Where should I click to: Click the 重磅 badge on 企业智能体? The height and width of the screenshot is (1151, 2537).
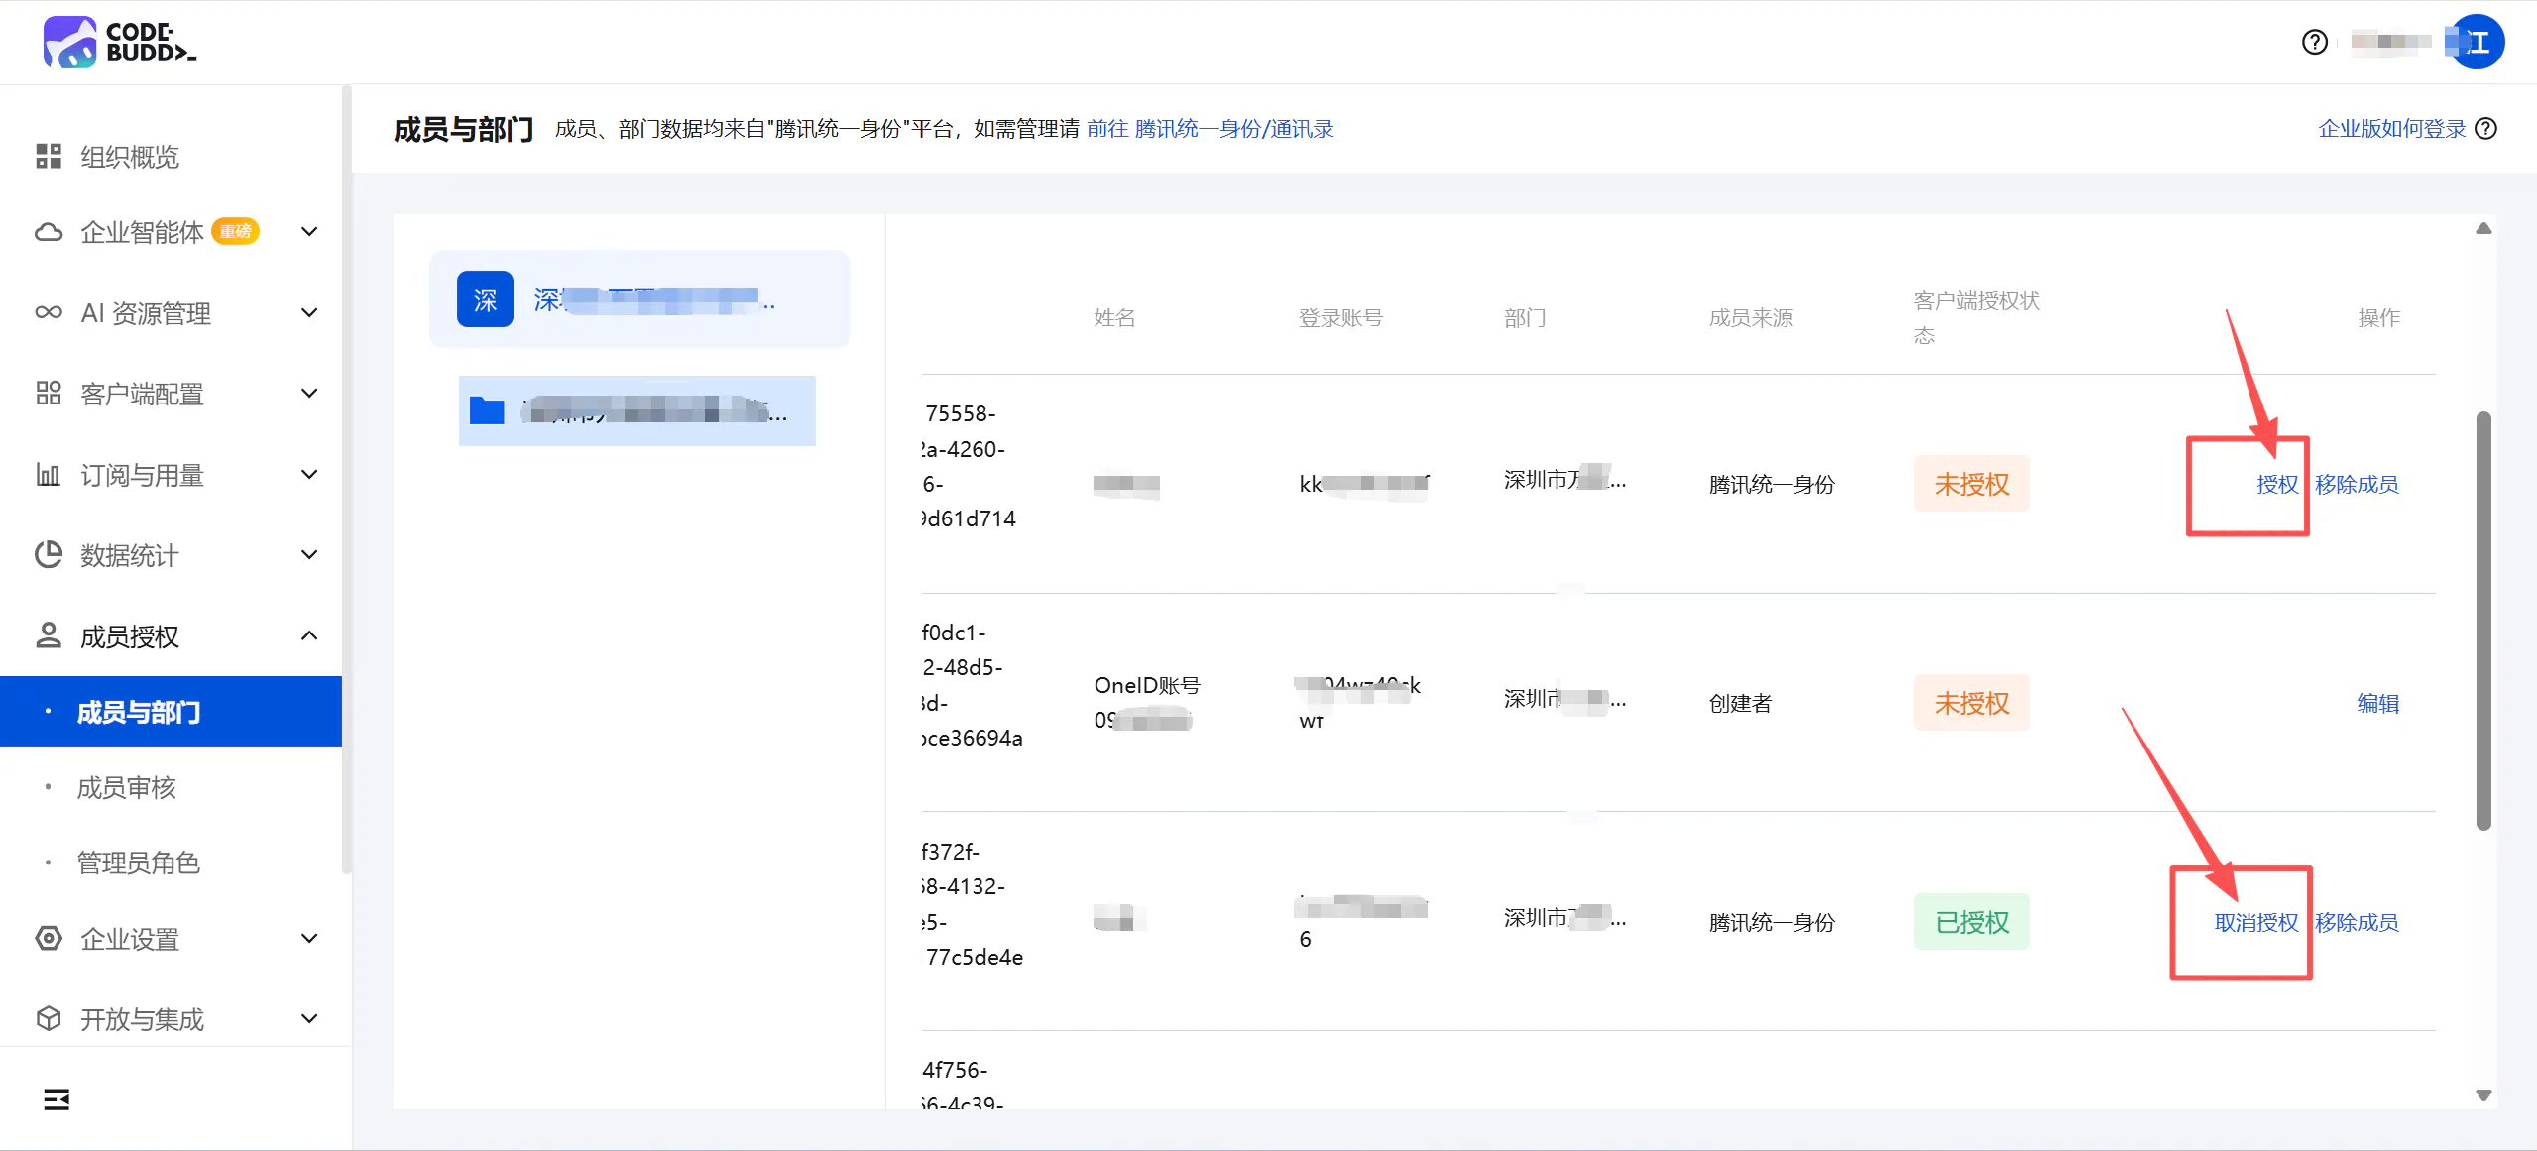pyautogui.click(x=235, y=231)
